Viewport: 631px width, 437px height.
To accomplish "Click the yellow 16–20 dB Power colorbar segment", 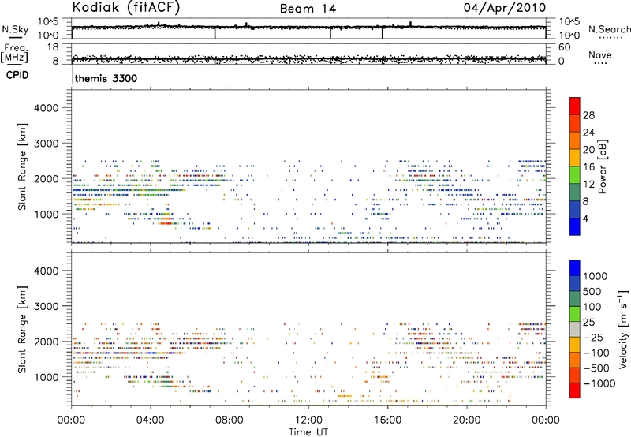I will pyautogui.click(x=574, y=158).
